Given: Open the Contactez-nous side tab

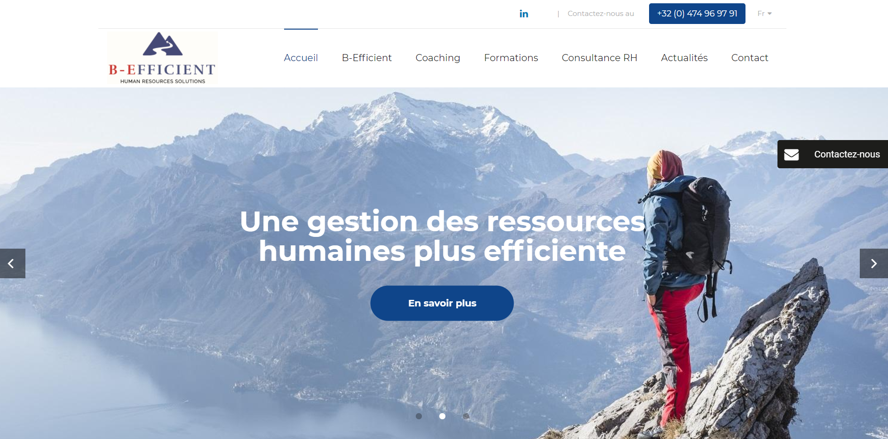Looking at the screenshot, I should click(x=832, y=154).
